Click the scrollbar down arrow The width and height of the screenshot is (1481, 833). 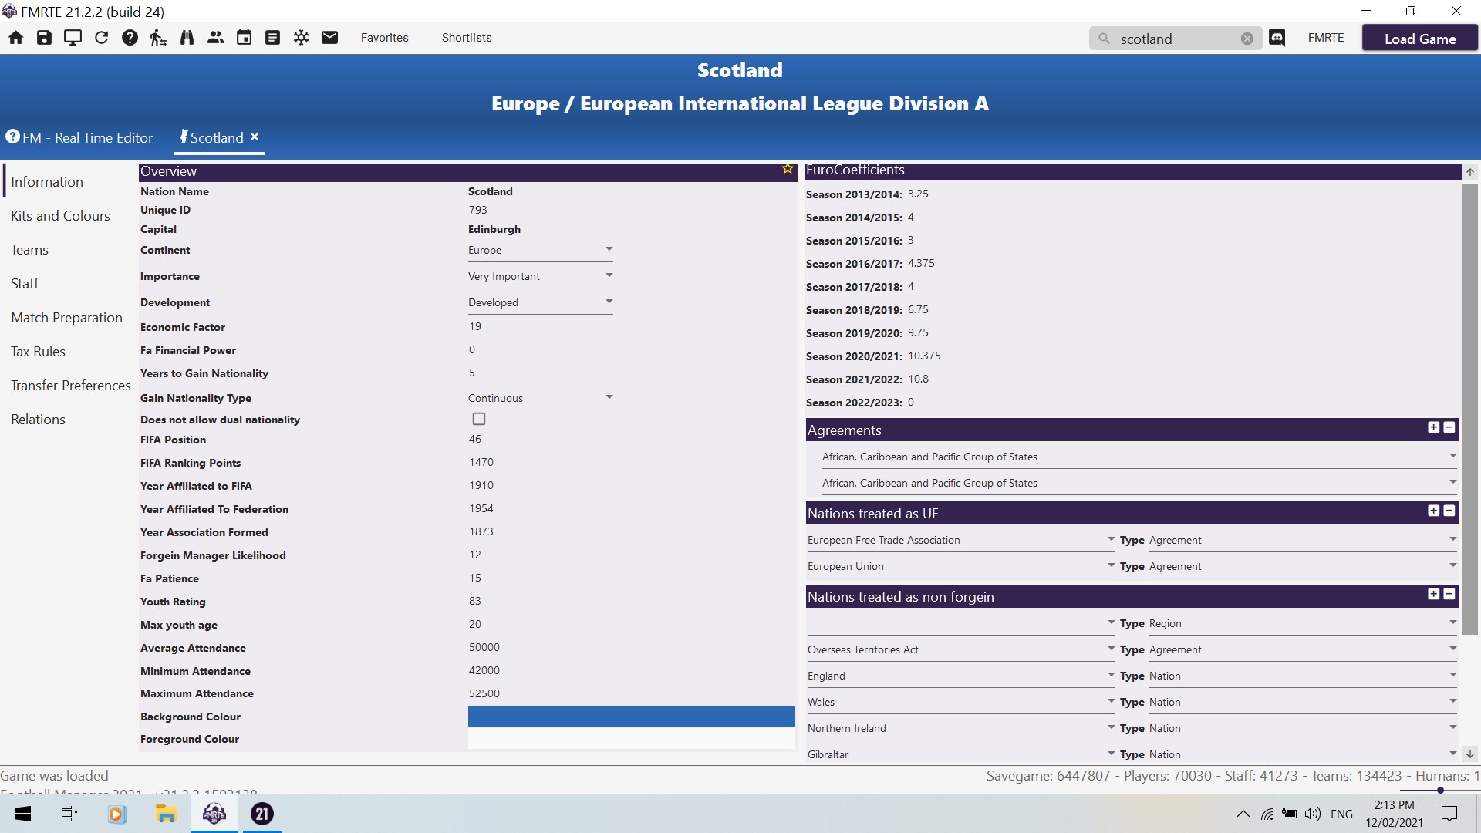click(x=1469, y=754)
